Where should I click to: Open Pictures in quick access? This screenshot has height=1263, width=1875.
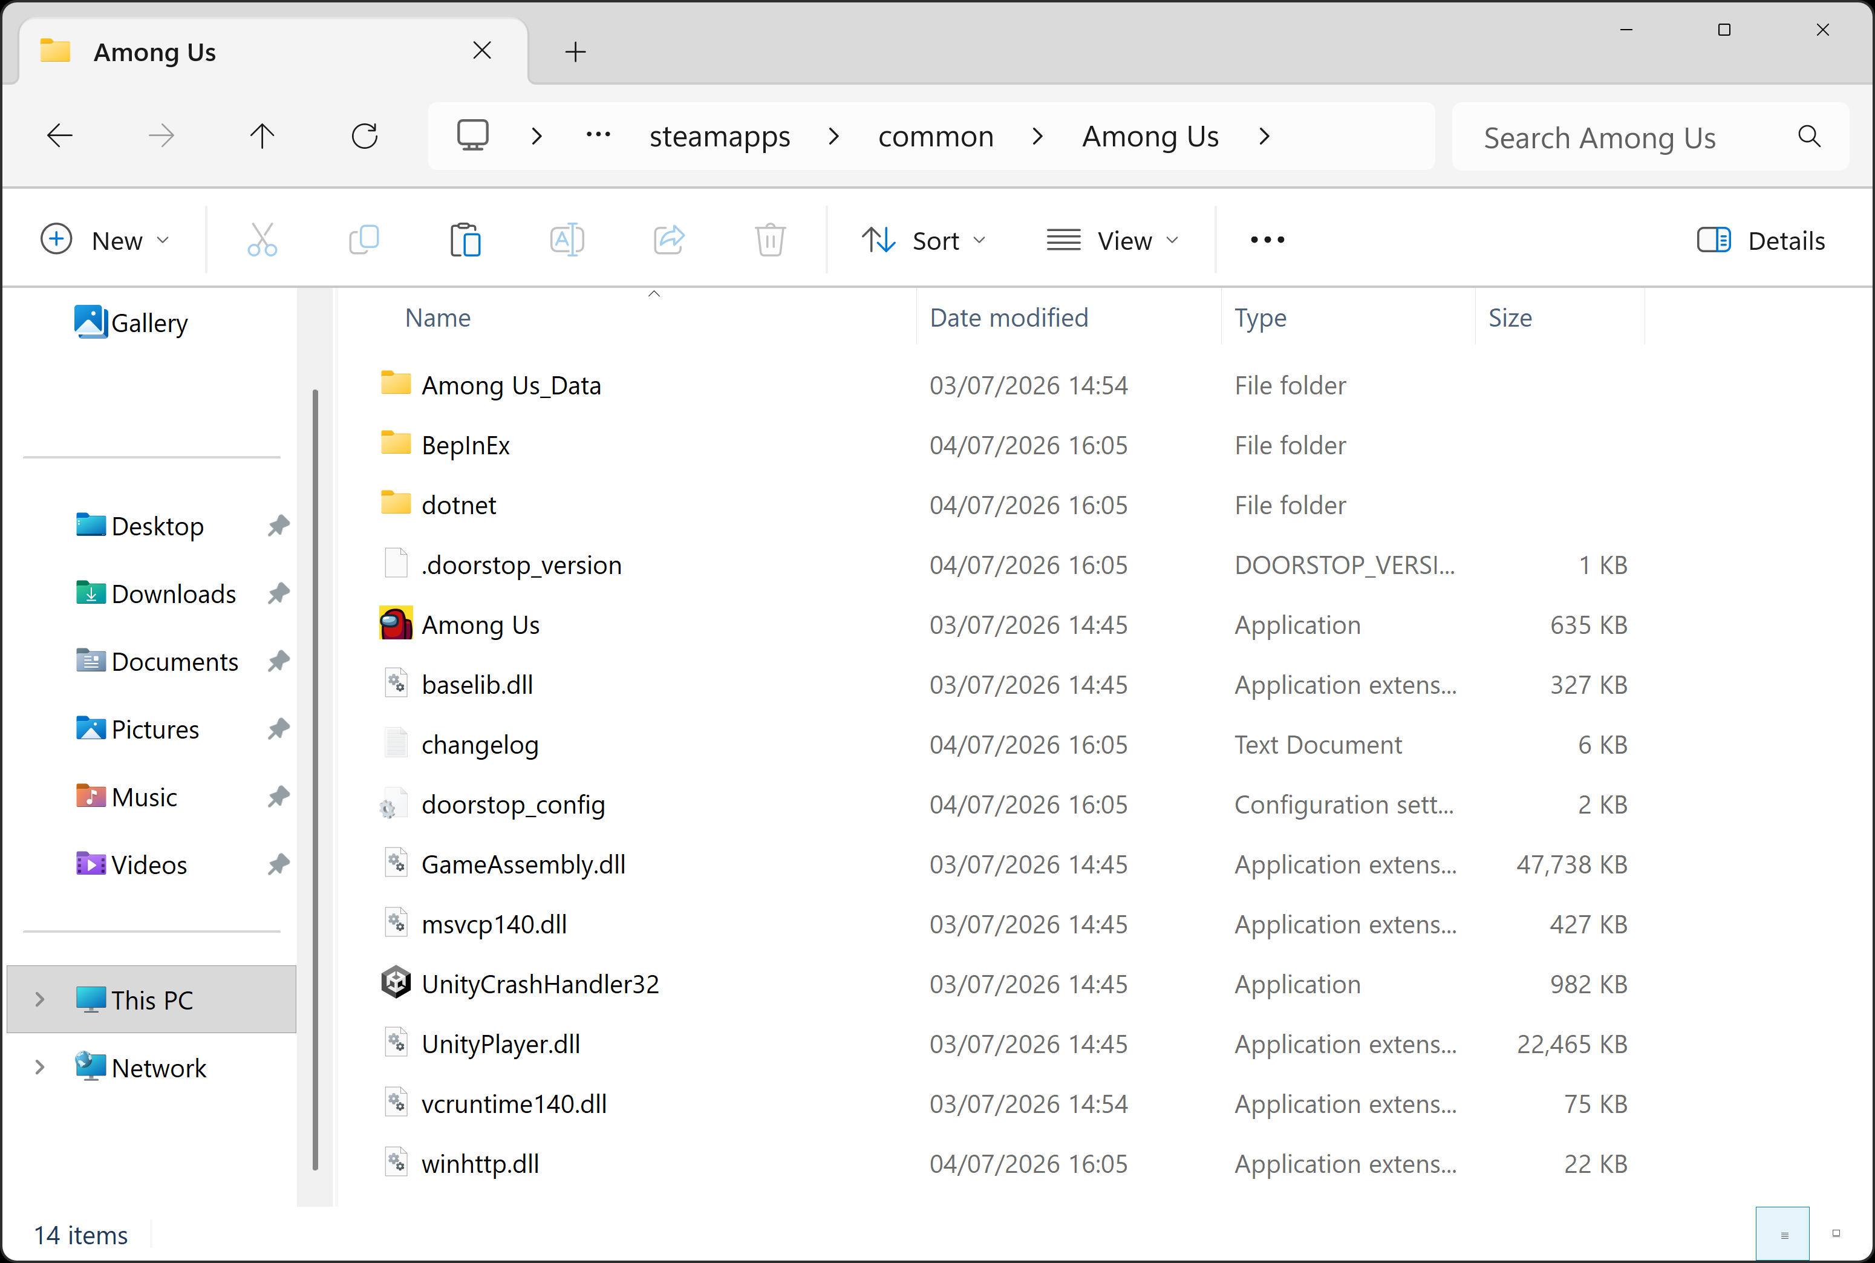[138, 729]
